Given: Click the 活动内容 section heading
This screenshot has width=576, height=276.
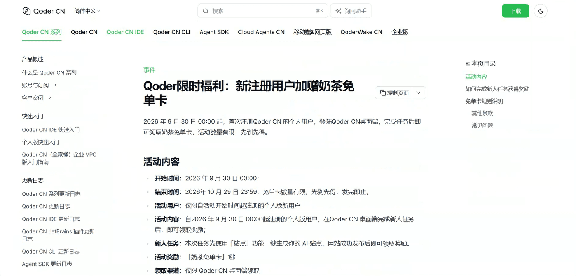Looking at the screenshot, I should click(x=161, y=161).
